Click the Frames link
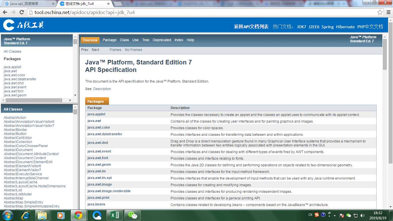393x221 pixels. click(115, 50)
